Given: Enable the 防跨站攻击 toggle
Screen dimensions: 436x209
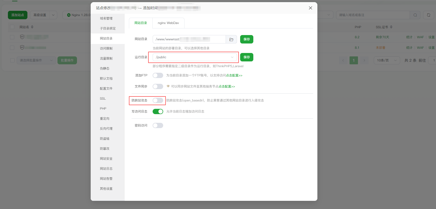Looking at the screenshot, I should point(158,100).
